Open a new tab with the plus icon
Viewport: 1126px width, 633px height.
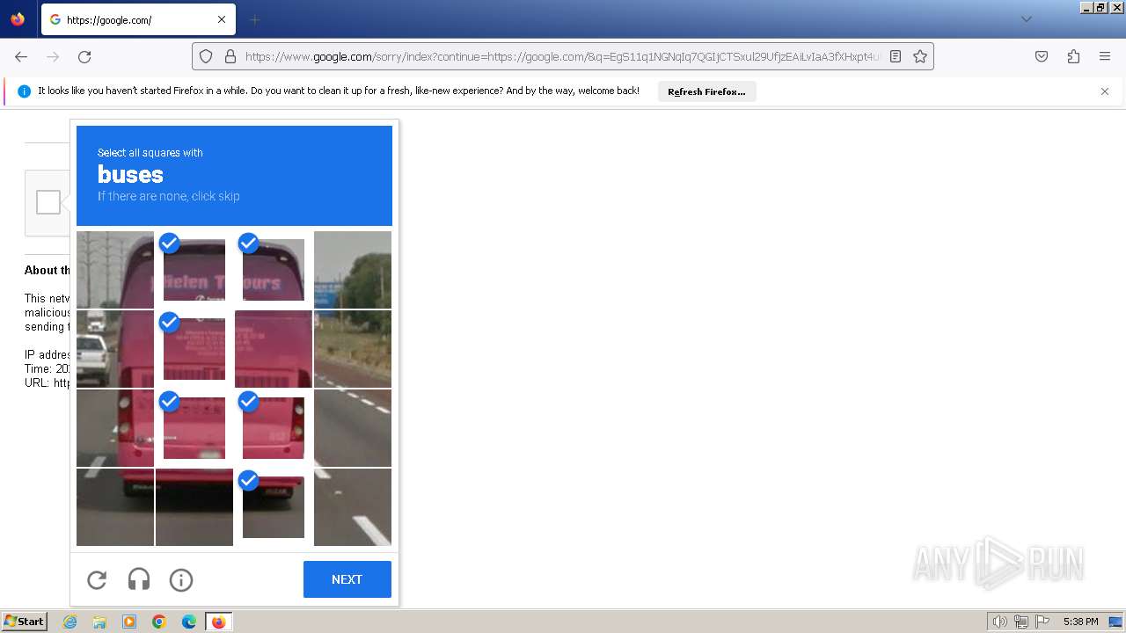point(254,19)
